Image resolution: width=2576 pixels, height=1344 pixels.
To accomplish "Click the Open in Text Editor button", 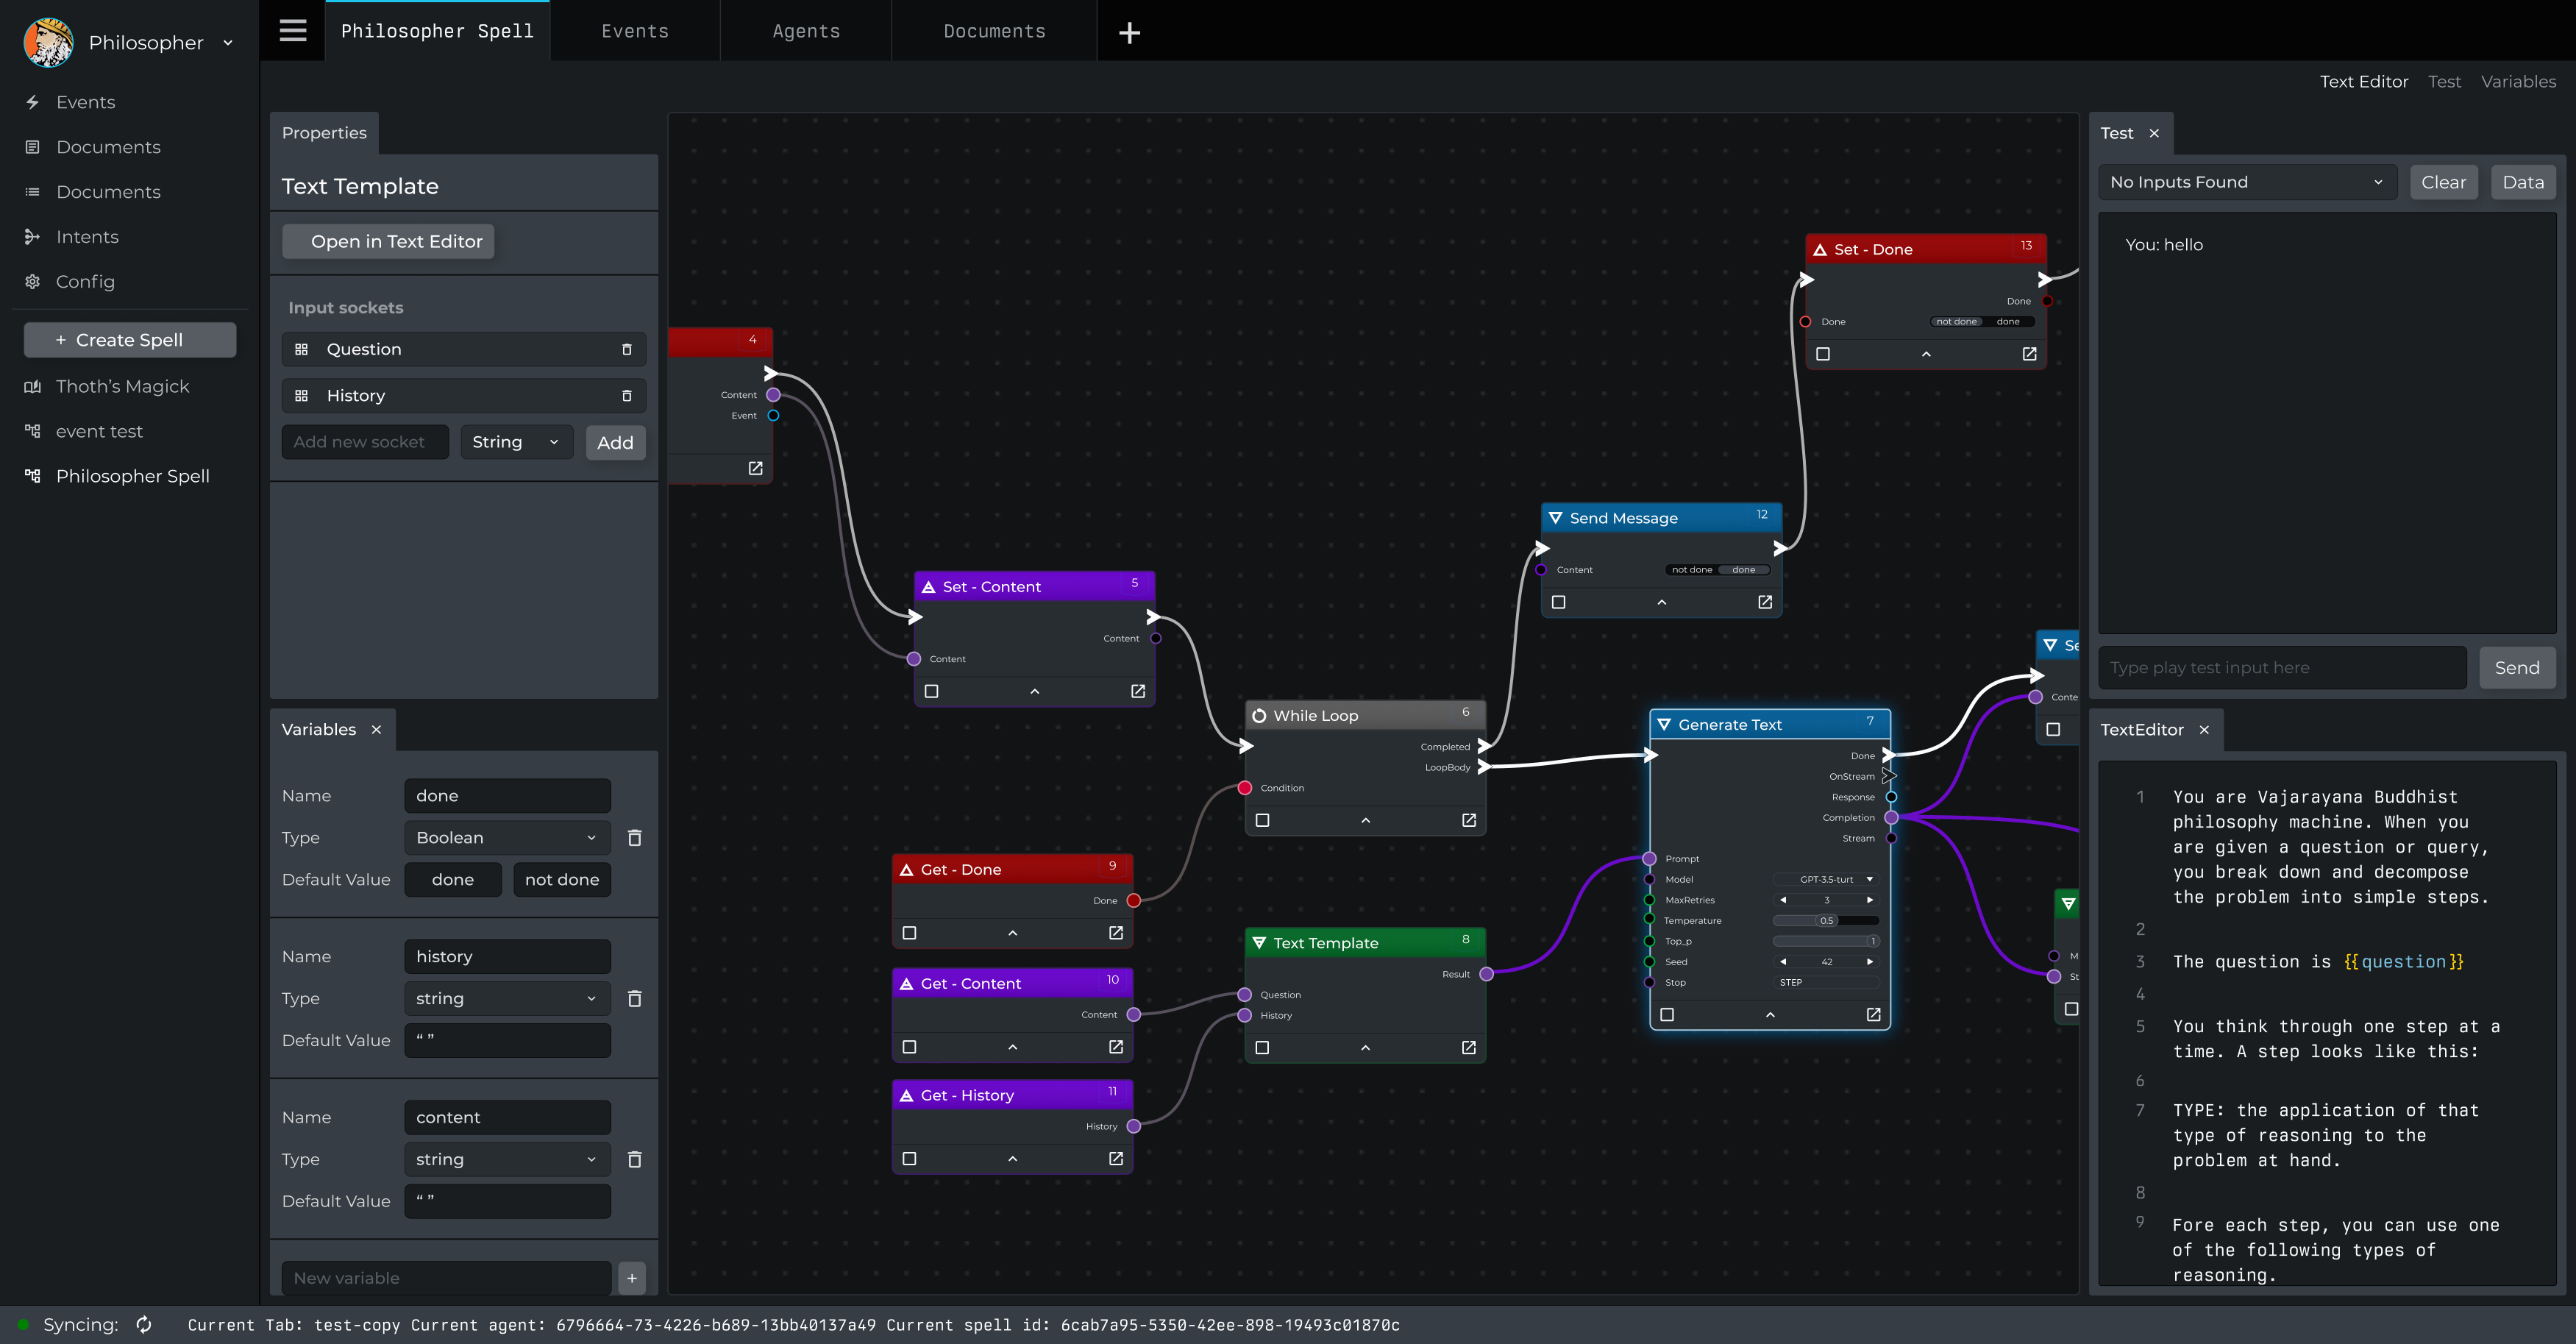I will tap(388, 241).
